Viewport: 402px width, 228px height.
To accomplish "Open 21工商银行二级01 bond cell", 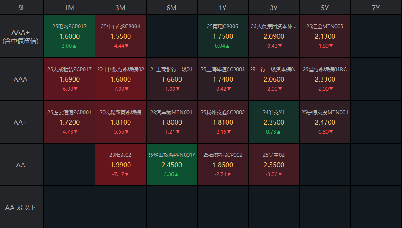I will 171,79.
